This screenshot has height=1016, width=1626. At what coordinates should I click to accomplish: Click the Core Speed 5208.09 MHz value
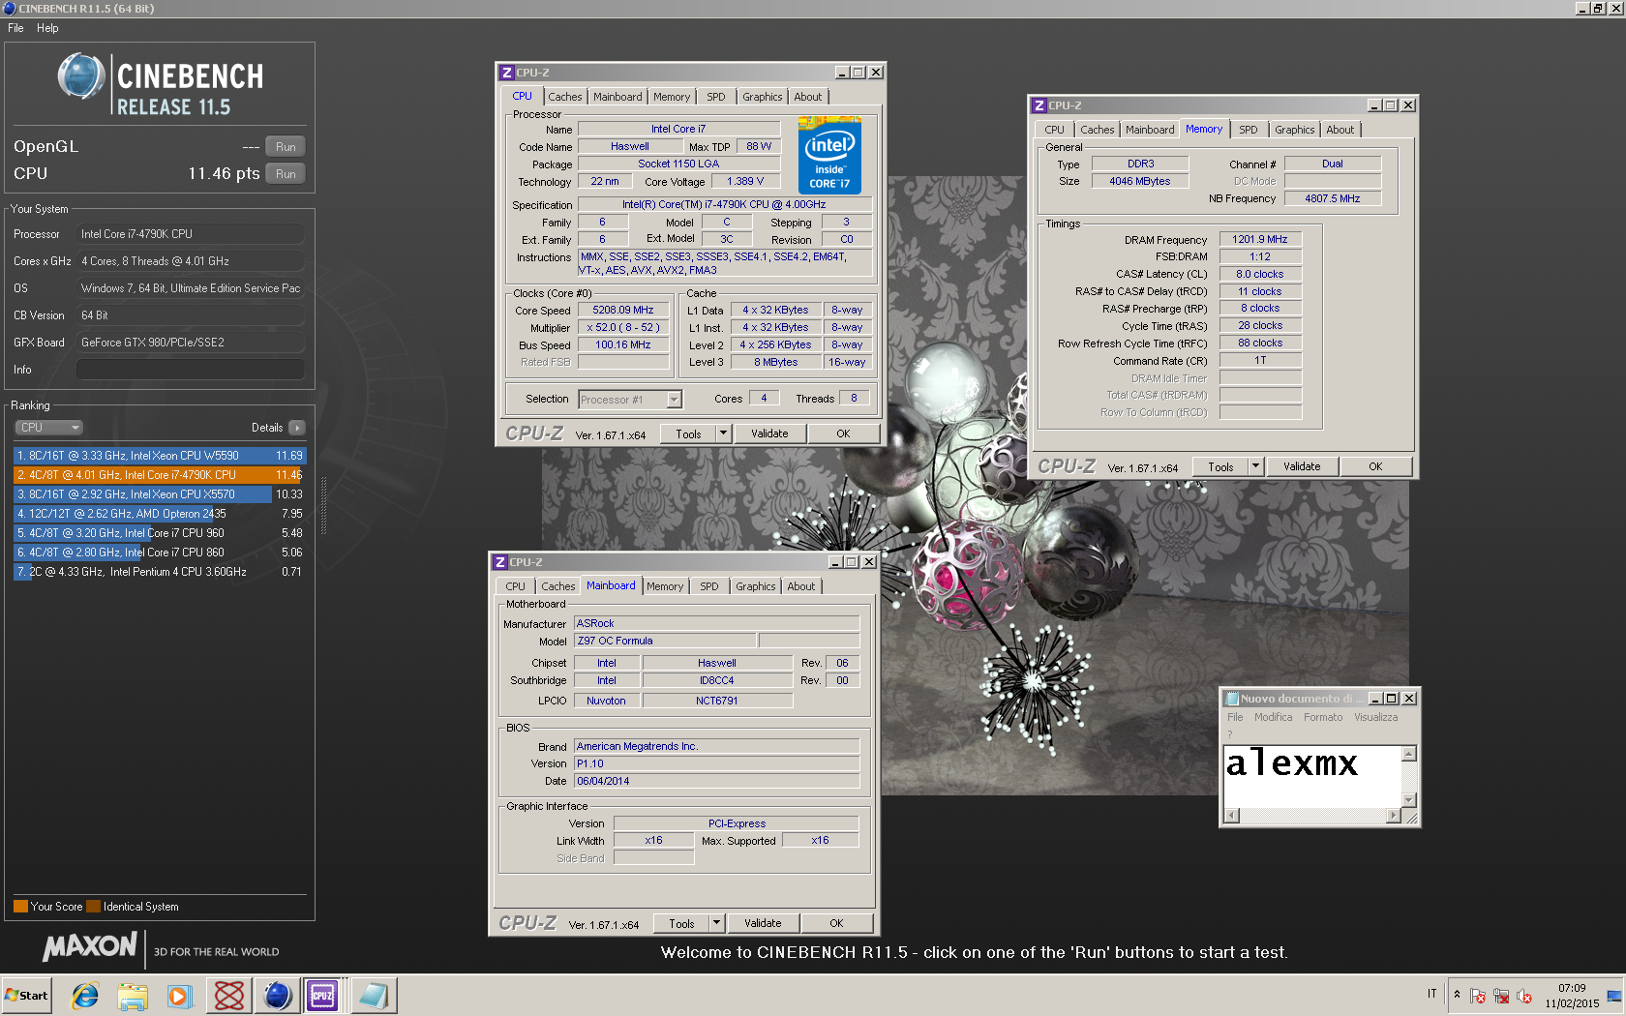623,311
